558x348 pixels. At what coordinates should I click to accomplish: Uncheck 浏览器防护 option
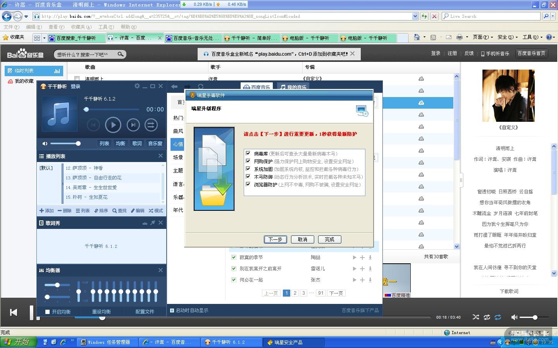coord(248,184)
